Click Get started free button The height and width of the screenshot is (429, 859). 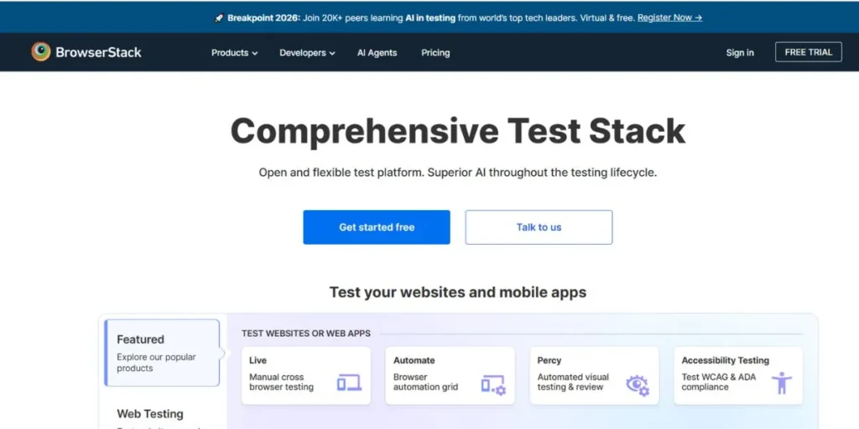[377, 227]
